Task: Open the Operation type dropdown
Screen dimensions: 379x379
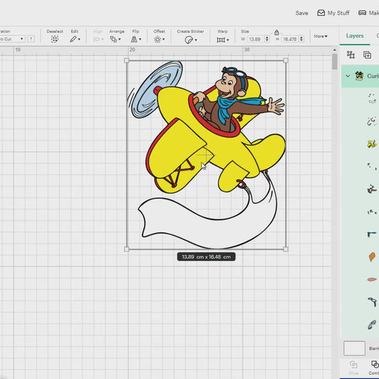Action: click(12, 39)
